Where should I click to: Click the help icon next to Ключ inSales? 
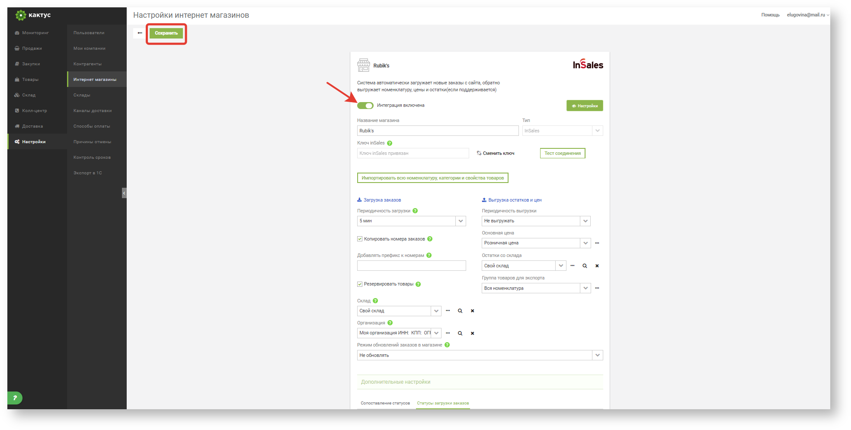(x=390, y=143)
